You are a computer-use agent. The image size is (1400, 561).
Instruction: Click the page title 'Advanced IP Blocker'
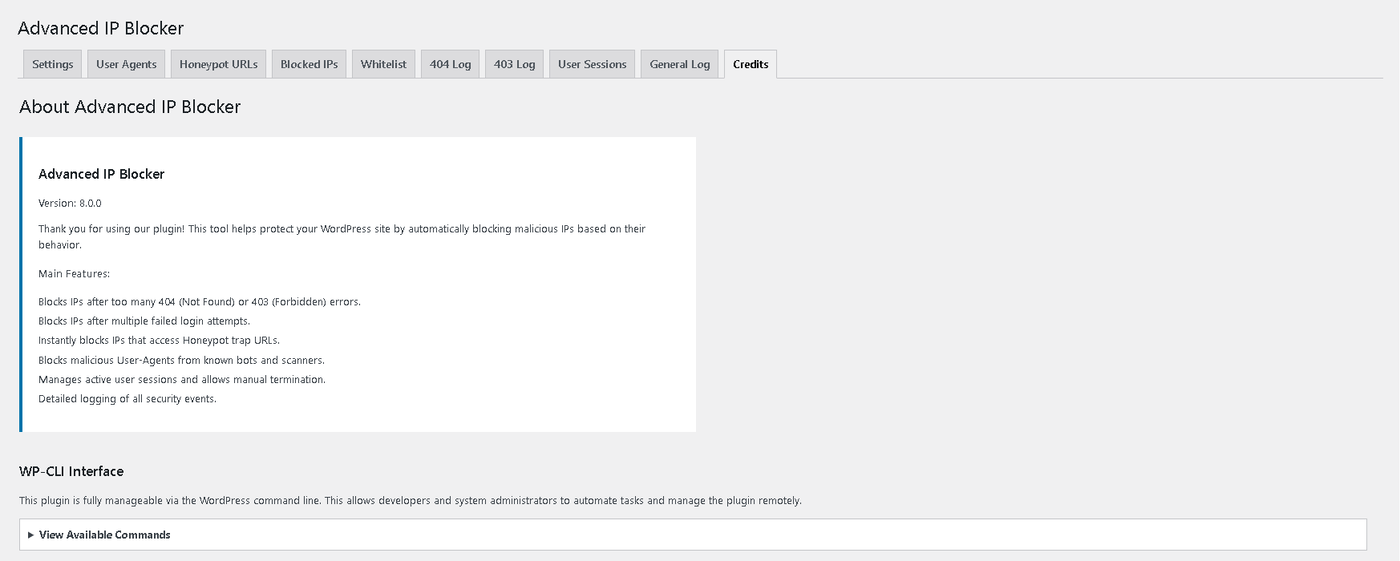pyautogui.click(x=101, y=28)
